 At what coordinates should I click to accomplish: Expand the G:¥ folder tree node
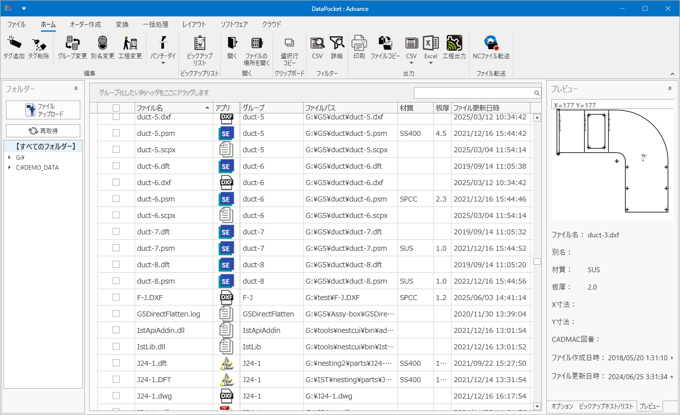(x=9, y=157)
